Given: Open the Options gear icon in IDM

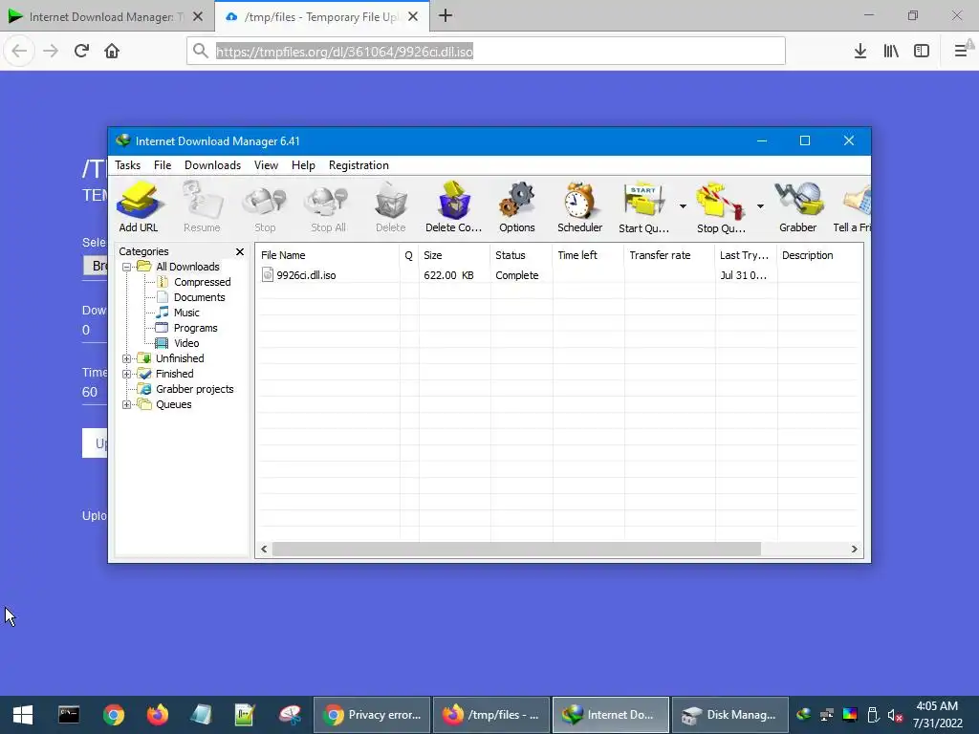Looking at the screenshot, I should 517,206.
